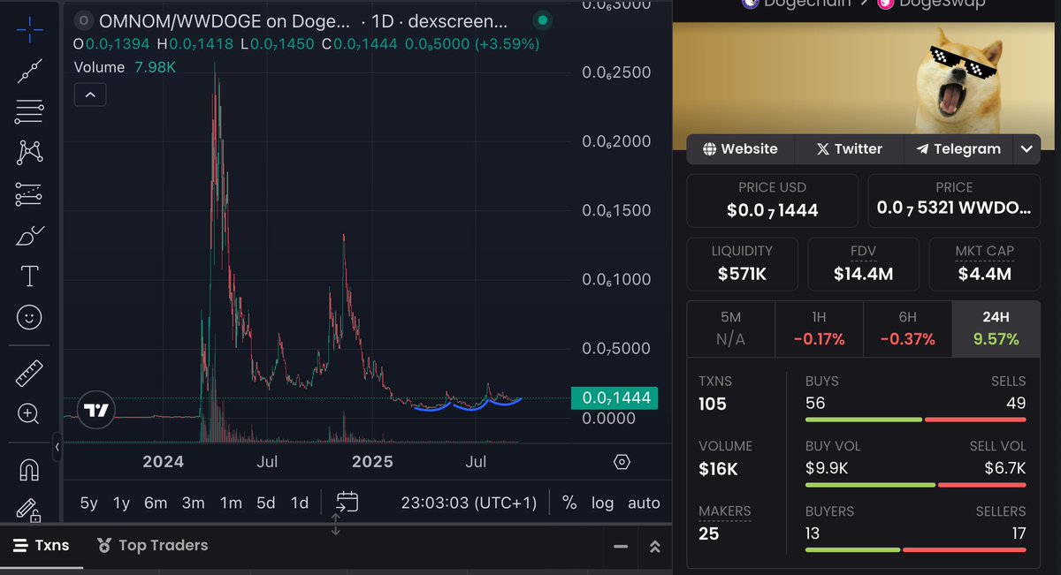Open the project Website
The image size is (1061, 575).
[x=740, y=148]
